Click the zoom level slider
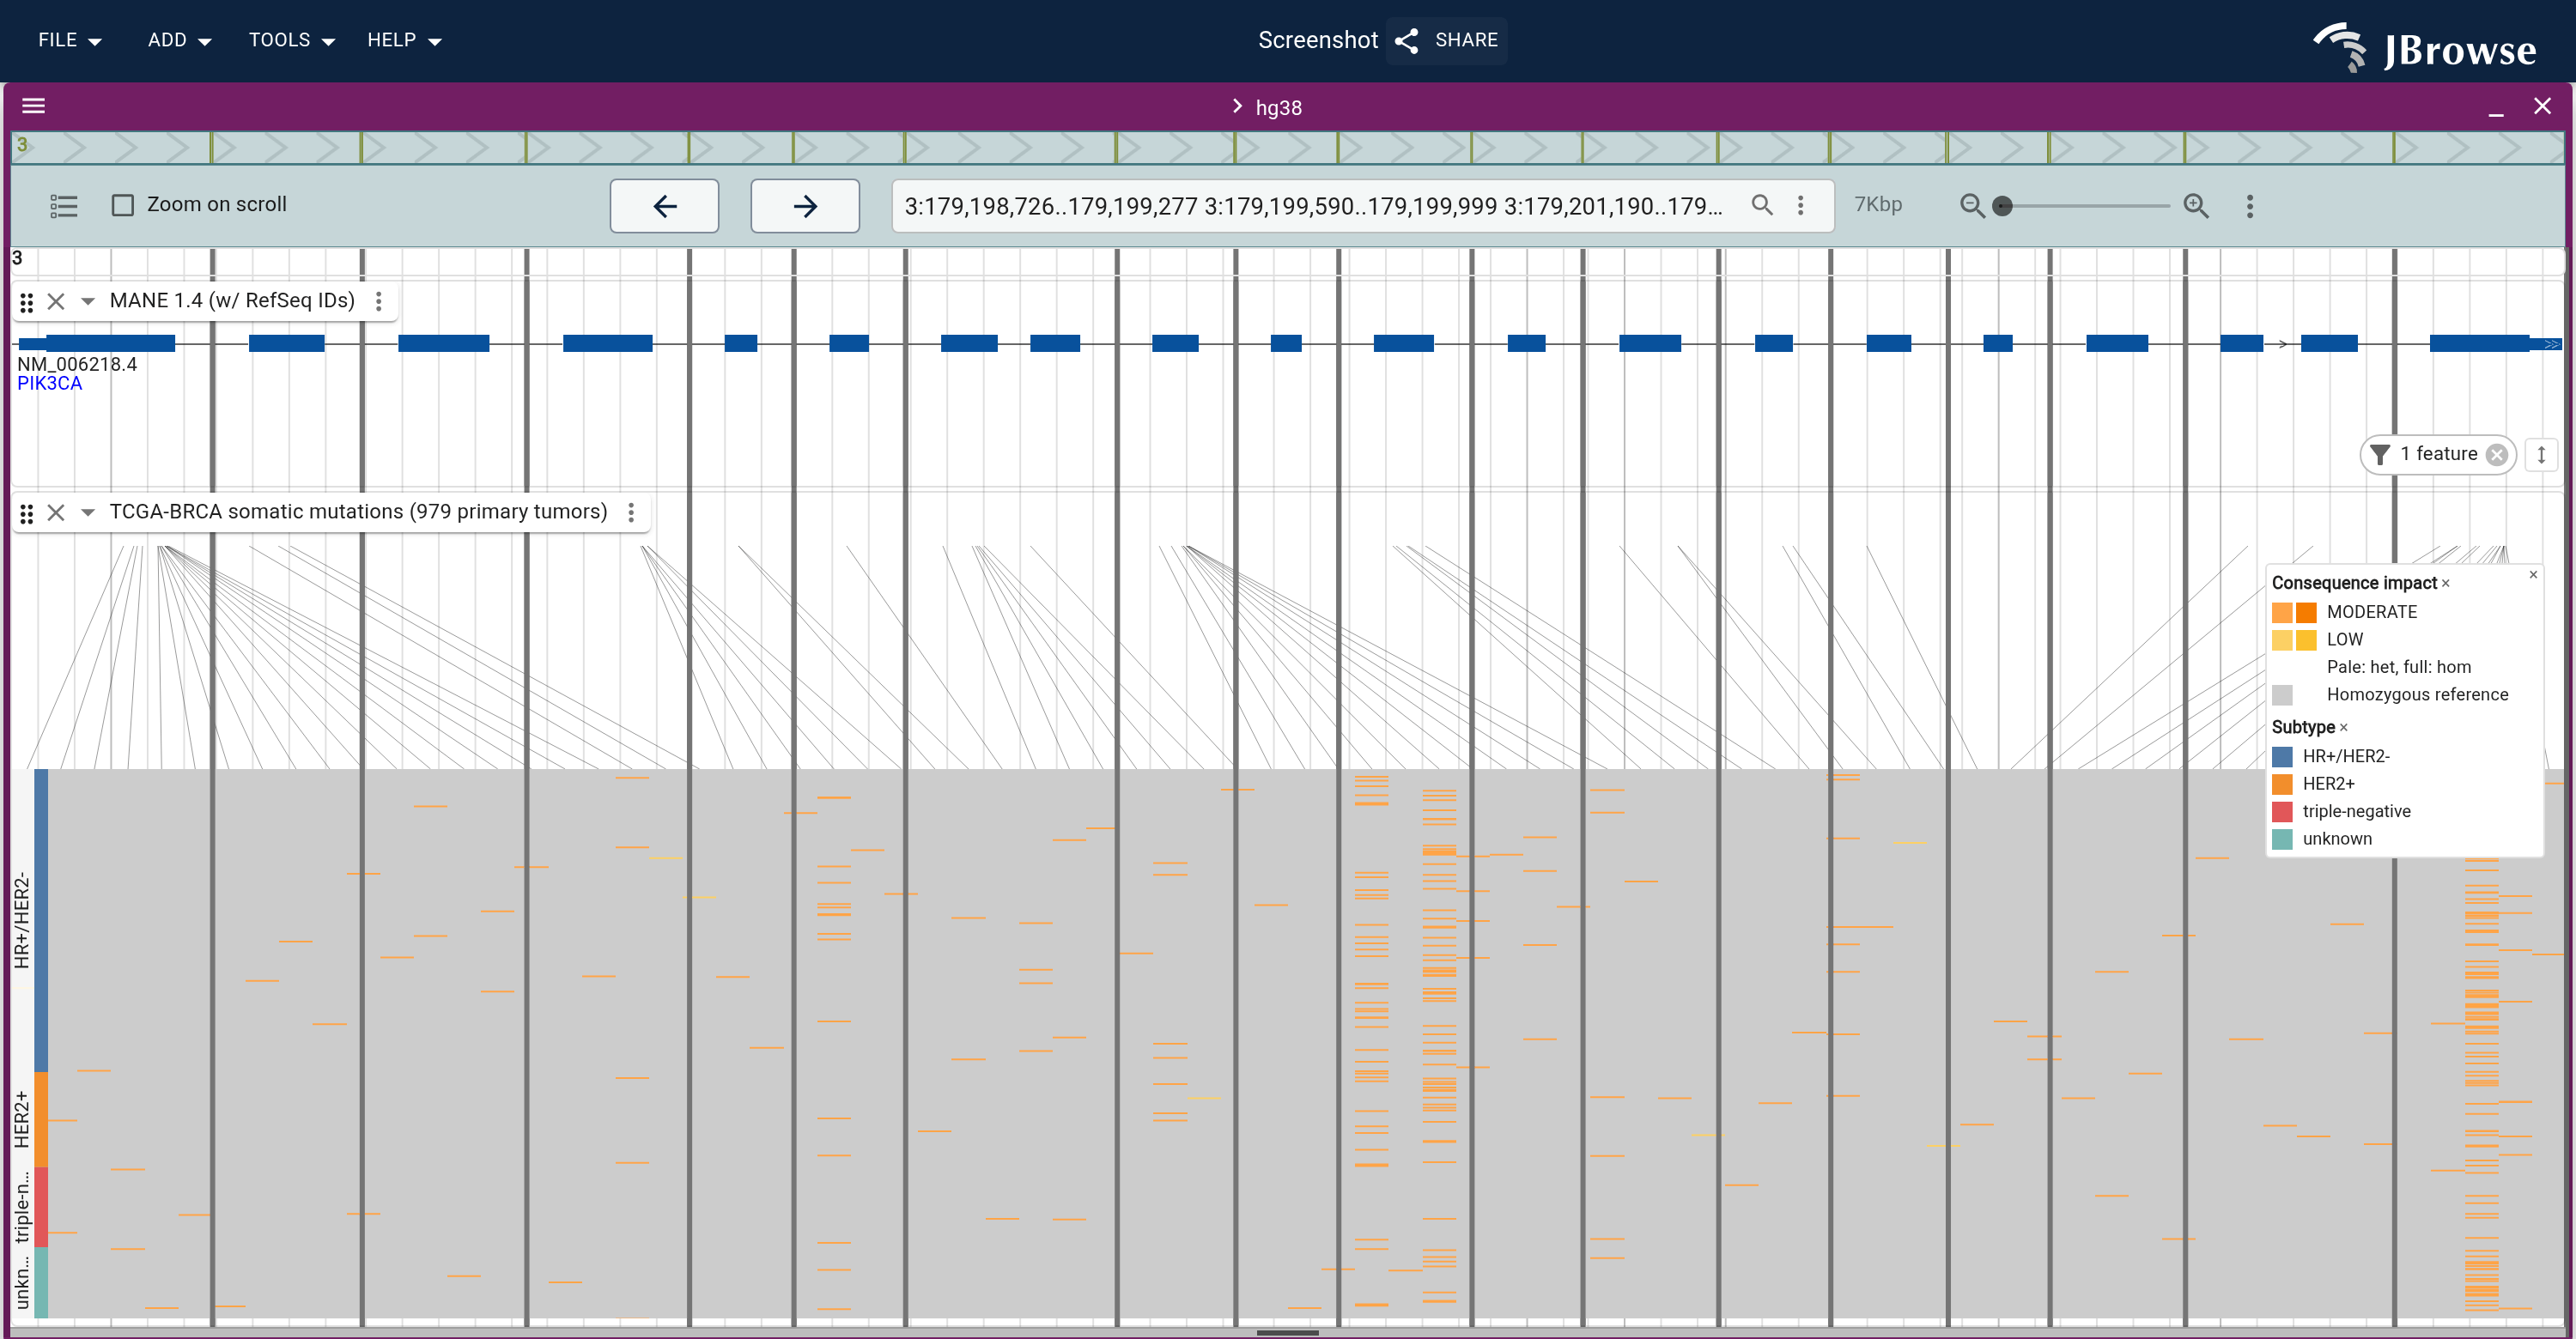2576x1339 pixels. pyautogui.click(x=2085, y=206)
